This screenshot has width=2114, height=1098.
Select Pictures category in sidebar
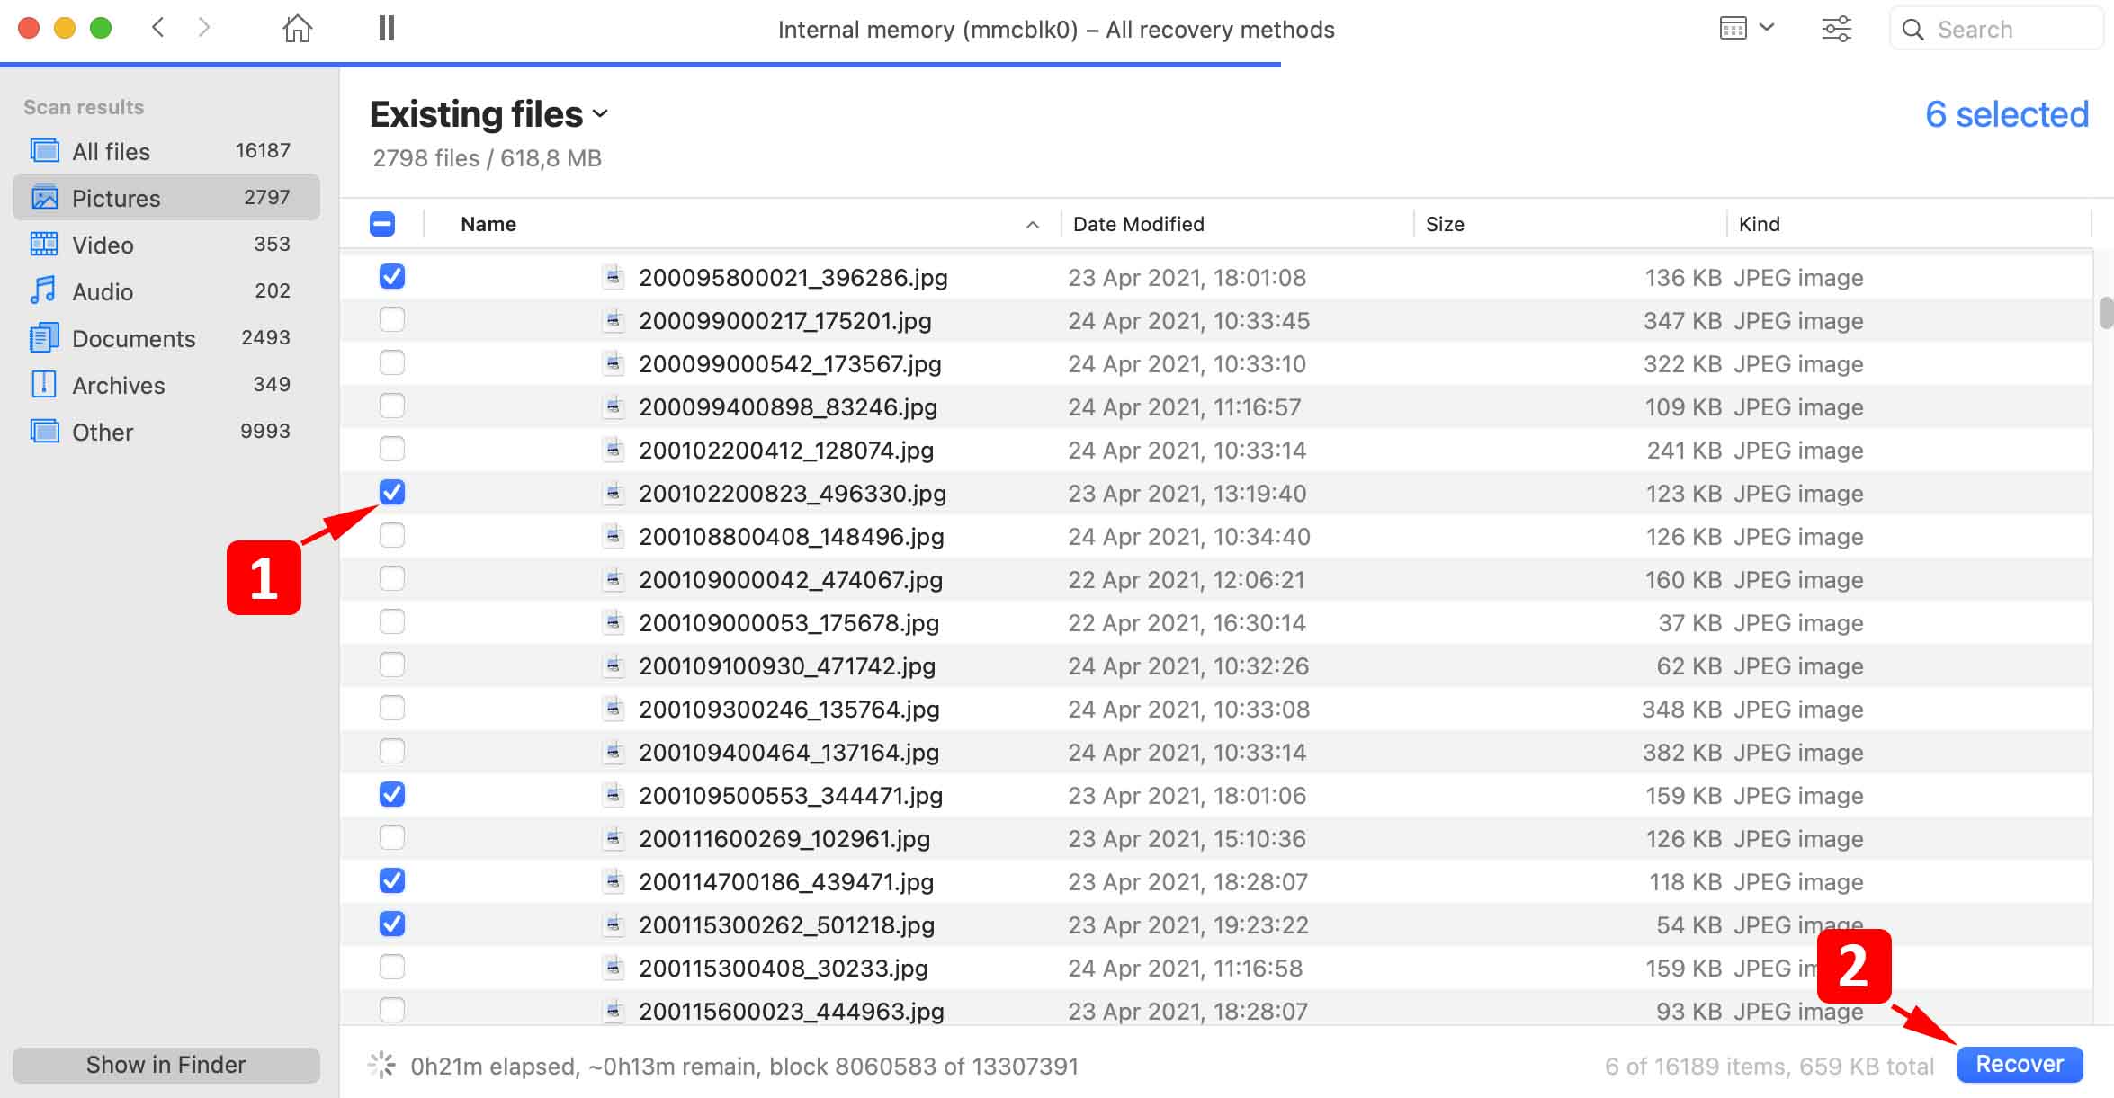tap(166, 198)
